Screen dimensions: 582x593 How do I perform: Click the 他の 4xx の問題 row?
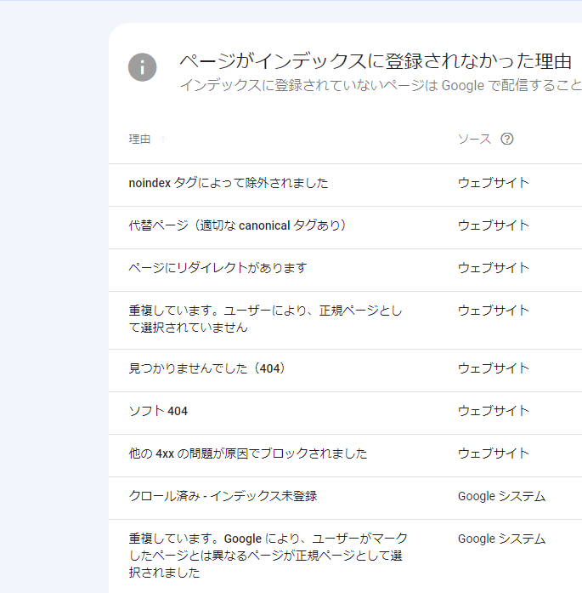[248, 453]
